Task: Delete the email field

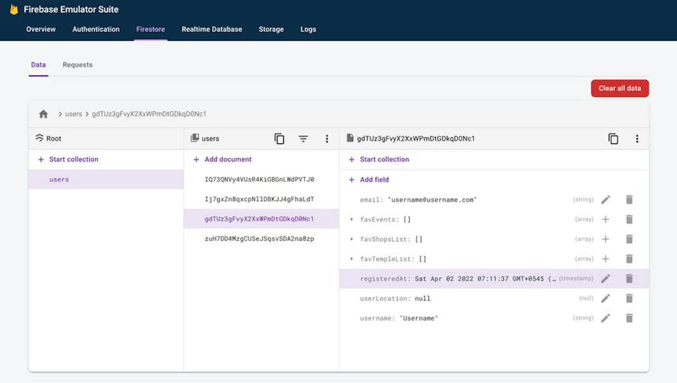Action: coord(629,200)
